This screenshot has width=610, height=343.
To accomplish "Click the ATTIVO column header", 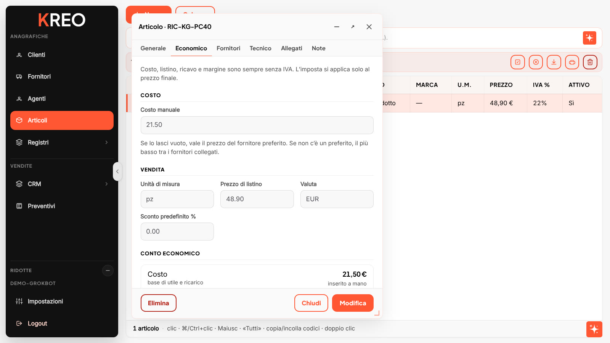I will tap(582, 85).
